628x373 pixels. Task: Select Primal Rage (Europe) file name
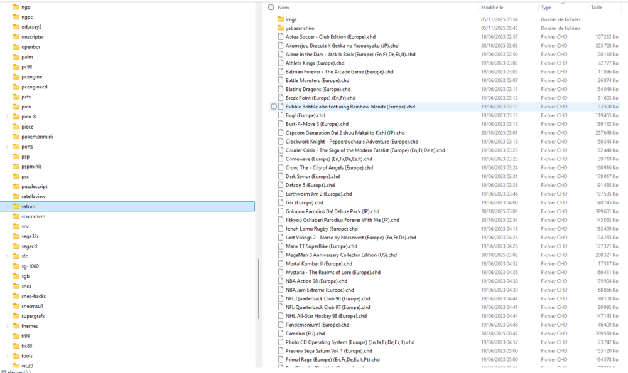[x=332, y=360]
